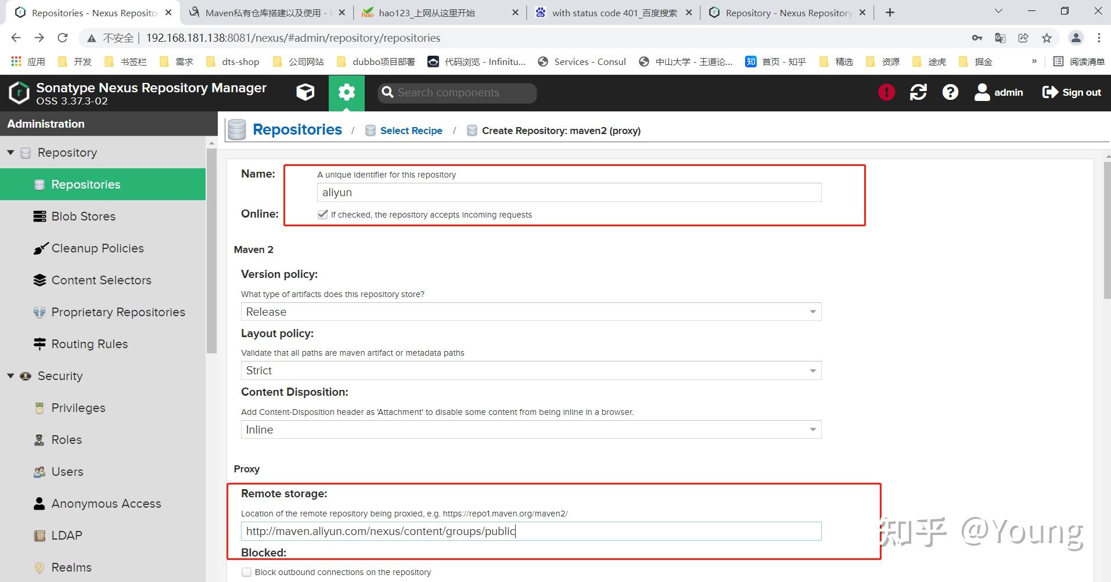Image resolution: width=1111 pixels, height=582 pixels.
Task: Bookmark this page with star icon
Action: click(x=1047, y=38)
